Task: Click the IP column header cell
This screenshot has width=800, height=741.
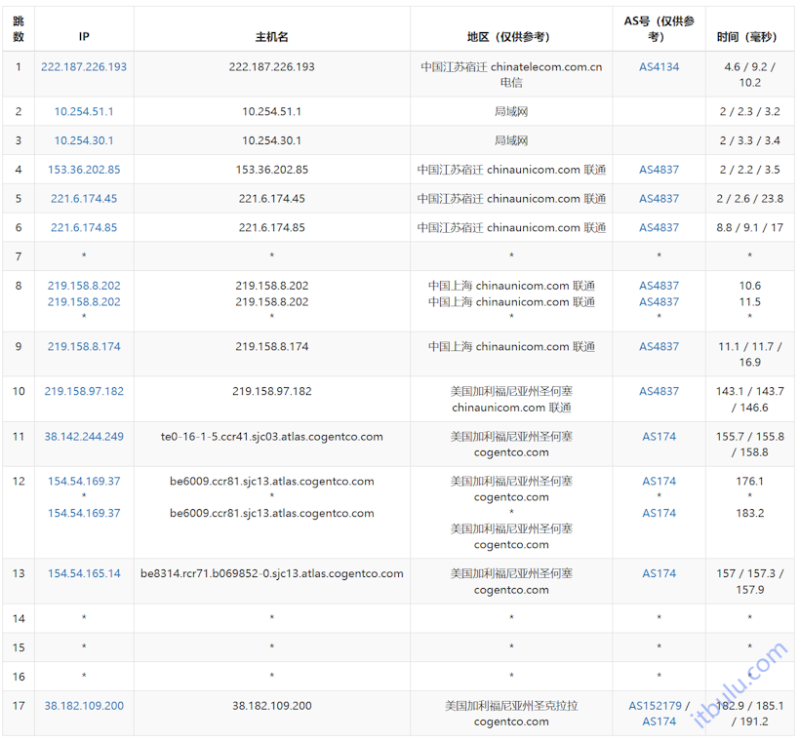Action: point(84,36)
